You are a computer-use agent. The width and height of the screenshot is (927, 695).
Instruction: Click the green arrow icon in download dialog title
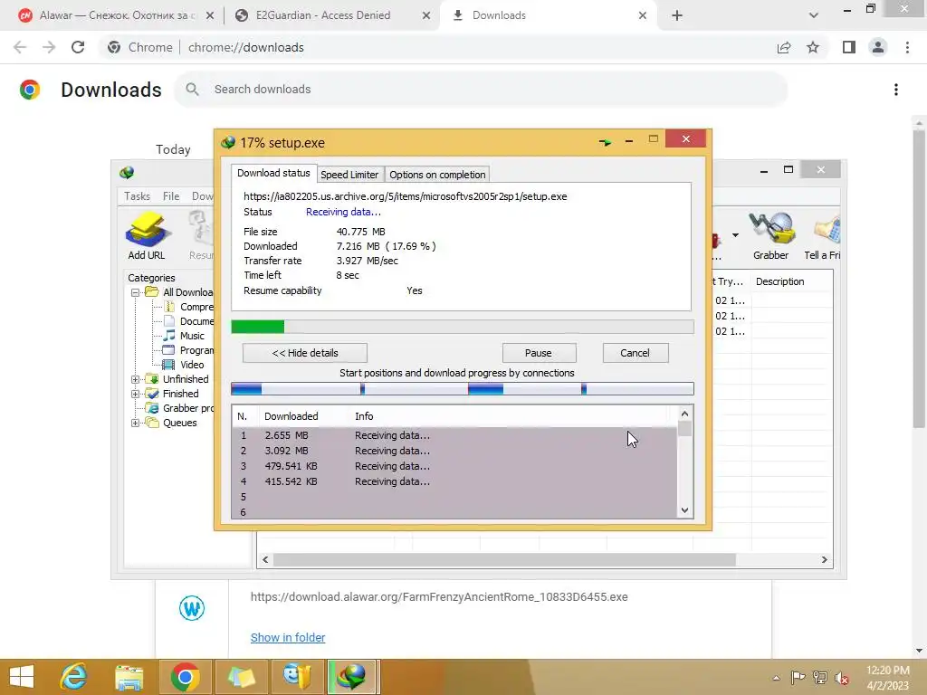604,142
